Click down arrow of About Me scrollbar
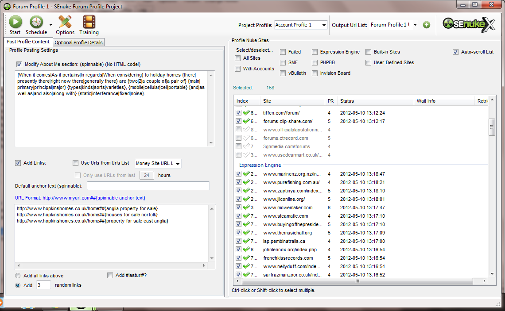505x311 pixels. click(211, 143)
